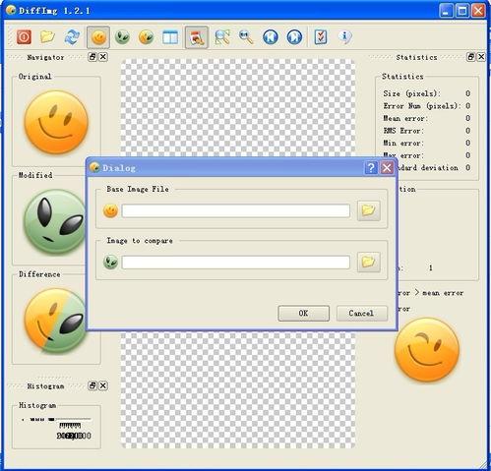Image resolution: width=491 pixels, height=471 pixels.
Task: Show the modified image via the alien toolbar icon
Action: coord(122,37)
